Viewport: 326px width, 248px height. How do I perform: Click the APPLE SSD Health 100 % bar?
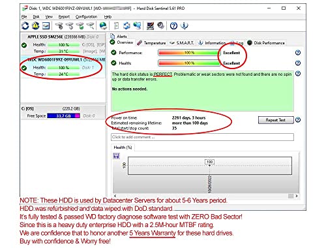click(x=63, y=45)
